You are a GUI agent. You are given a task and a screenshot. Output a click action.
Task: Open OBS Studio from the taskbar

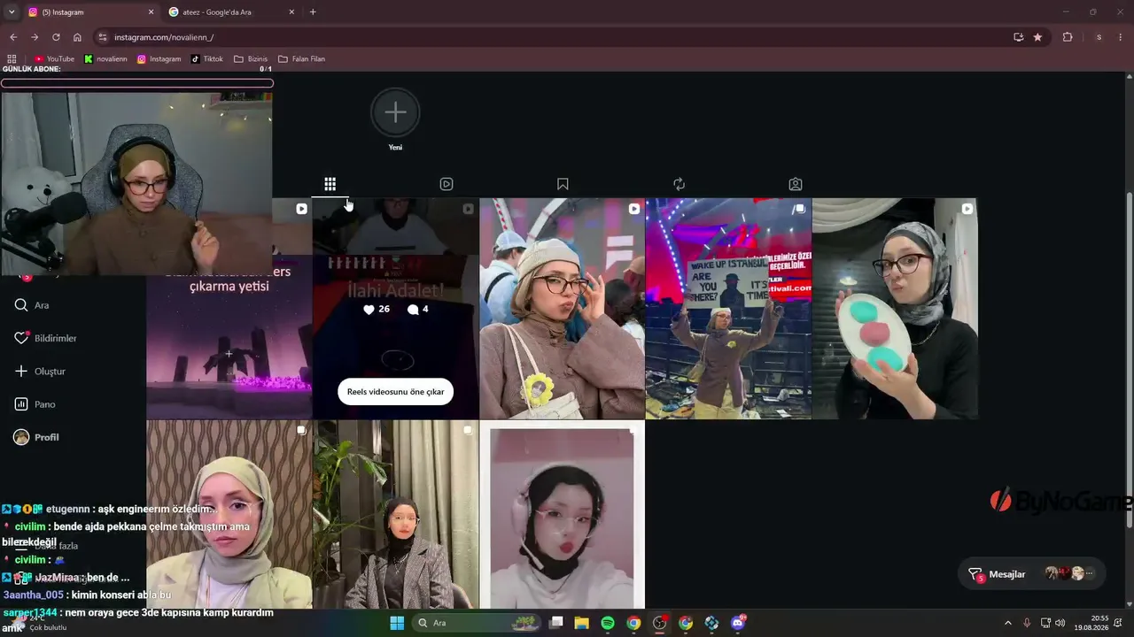660,623
